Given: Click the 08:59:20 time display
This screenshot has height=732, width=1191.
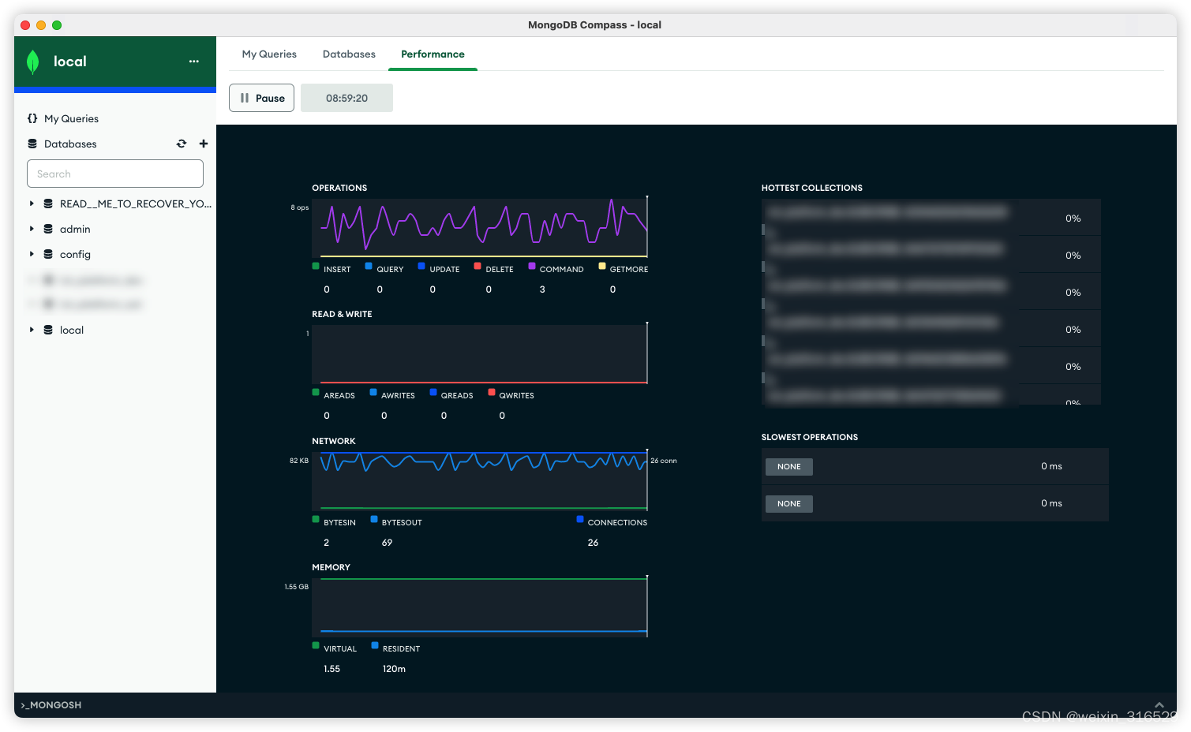Looking at the screenshot, I should pos(346,98).
